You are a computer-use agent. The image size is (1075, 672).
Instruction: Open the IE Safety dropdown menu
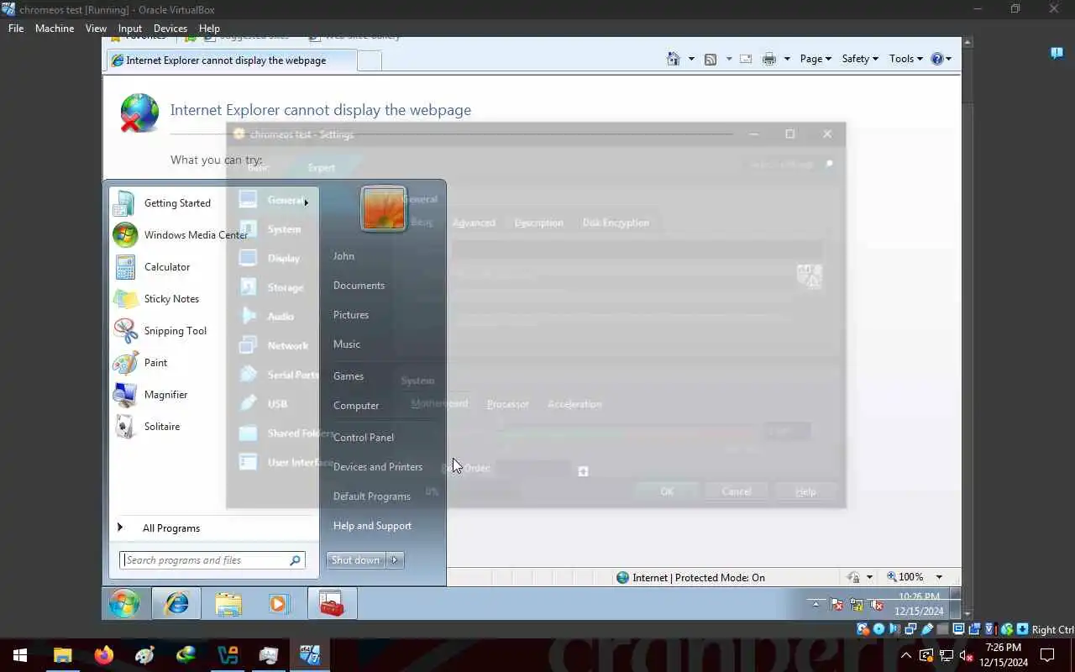[x=860, y=59]
